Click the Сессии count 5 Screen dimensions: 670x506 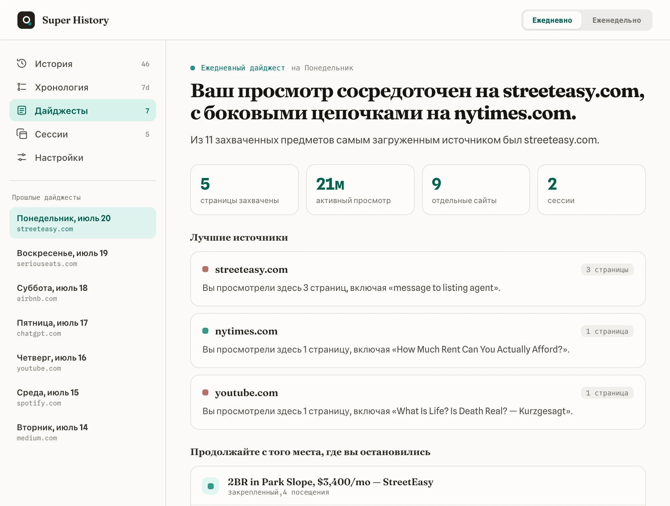click(147, 134)
